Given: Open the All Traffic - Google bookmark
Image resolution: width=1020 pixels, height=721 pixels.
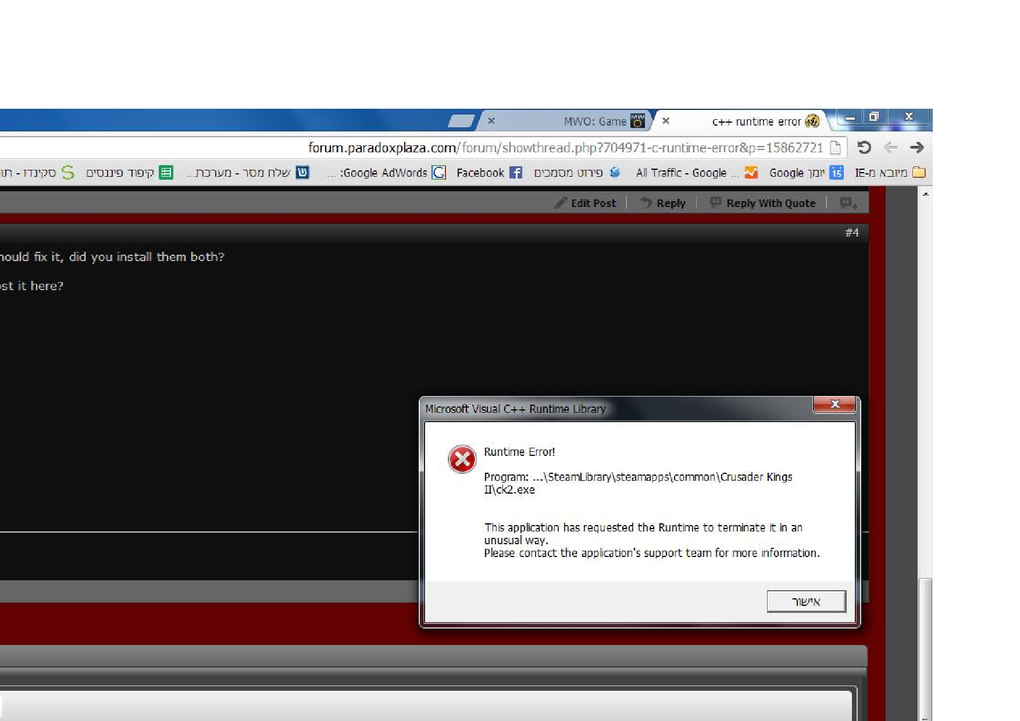Looking at the screenshot, I should click(x=696, y=173).
